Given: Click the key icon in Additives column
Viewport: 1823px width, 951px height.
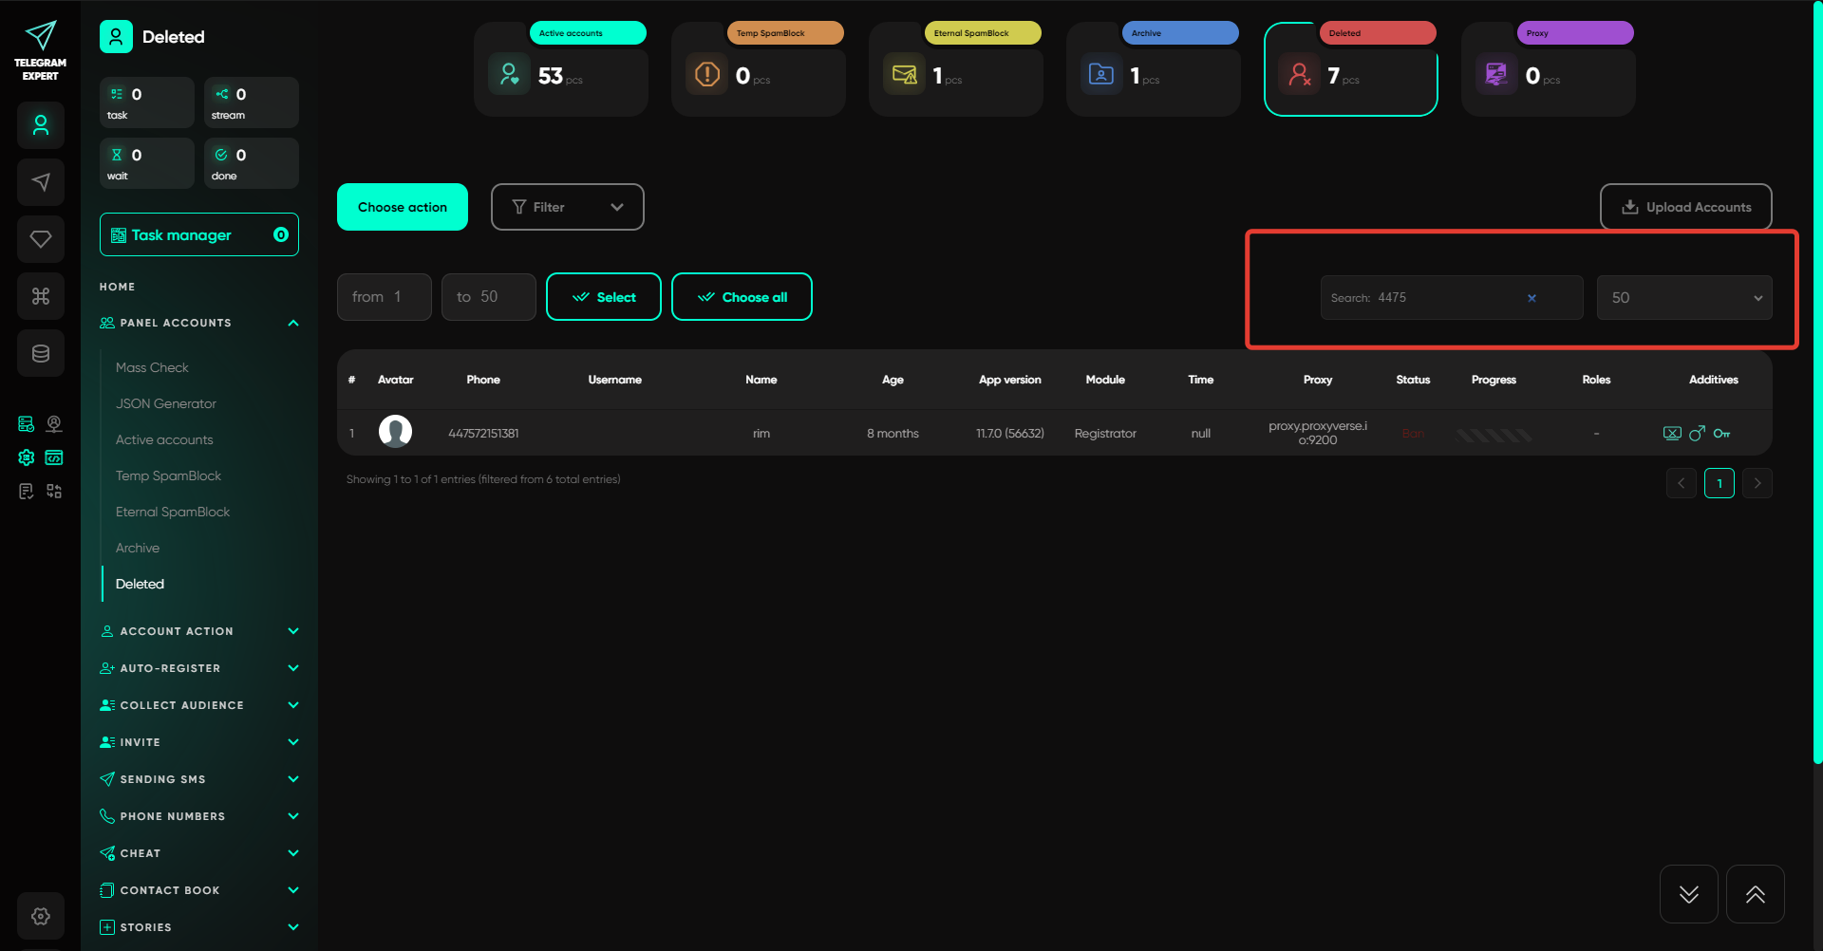Looking at the screenshot, I should coord(1721,434).
